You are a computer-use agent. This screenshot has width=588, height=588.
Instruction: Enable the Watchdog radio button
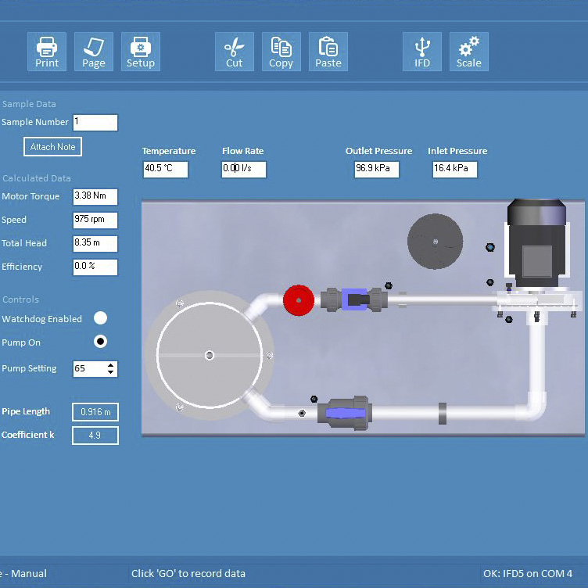tap(100, 318)
